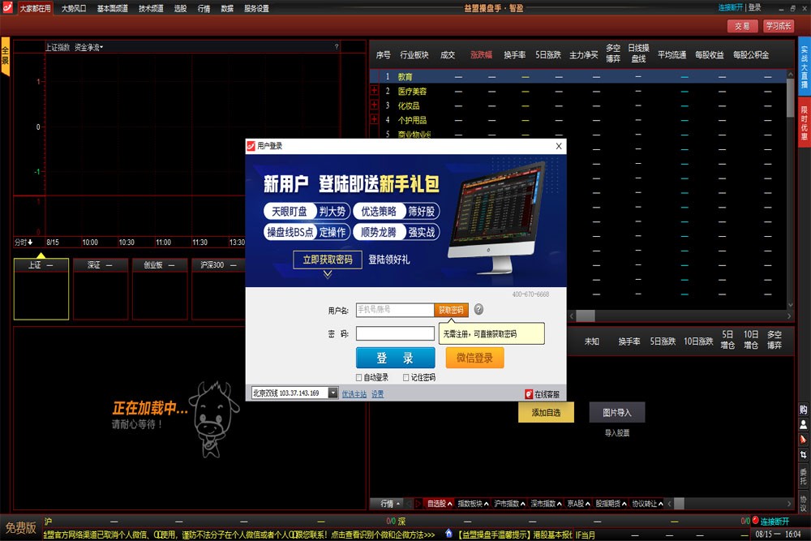811x541 pixels.
Task: Click the home icon in bottom ticker bar
Action: (x=448, y=533)
